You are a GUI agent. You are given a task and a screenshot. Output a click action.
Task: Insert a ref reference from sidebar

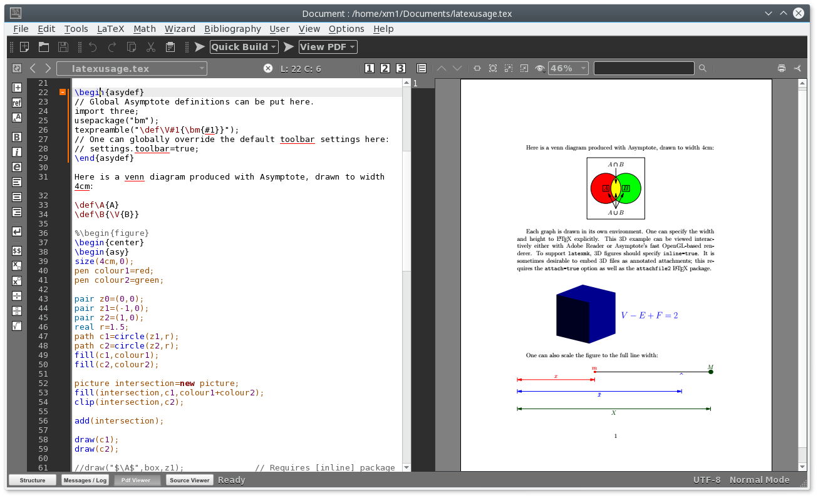(x=17, y=103)
